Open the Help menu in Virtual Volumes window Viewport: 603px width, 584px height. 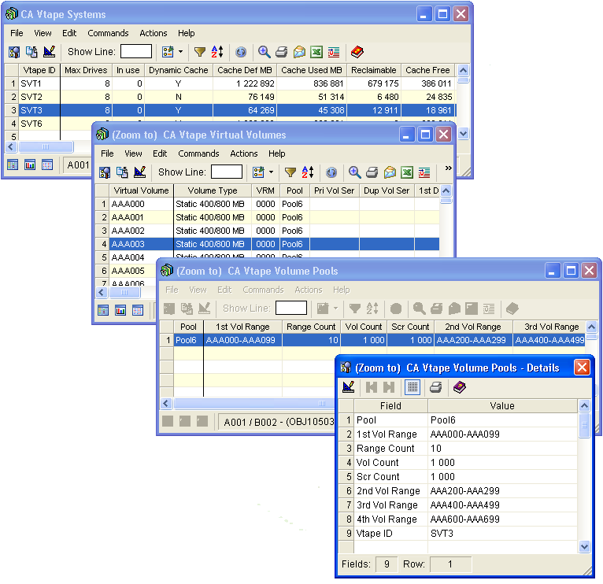[276, 153]
